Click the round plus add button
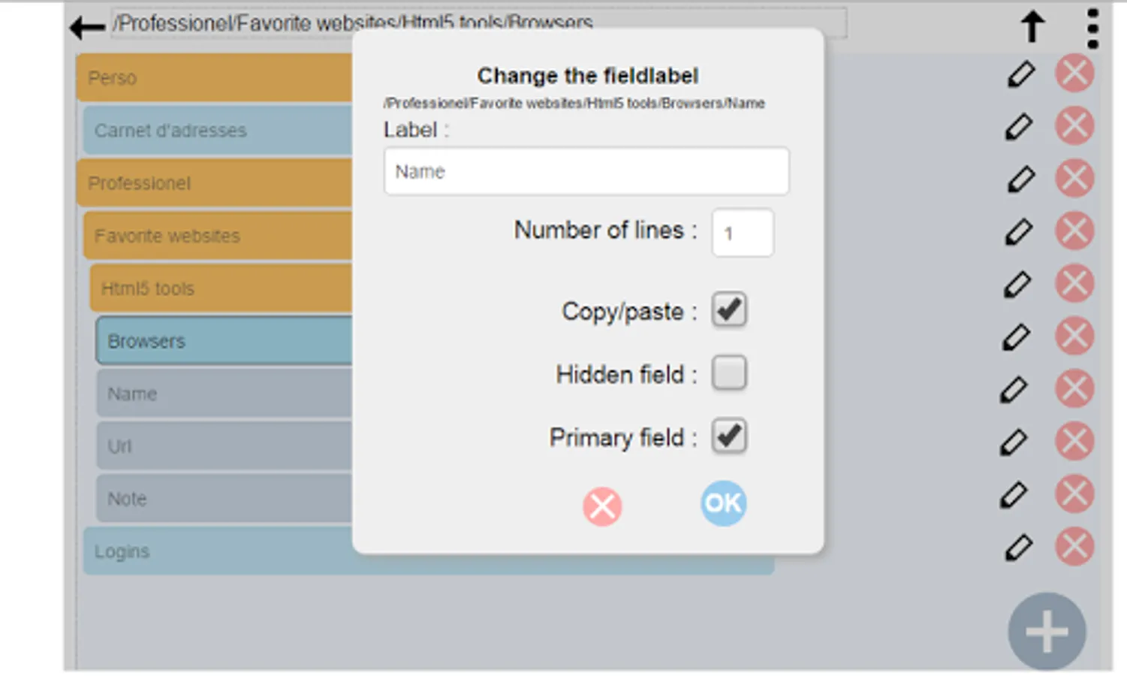The image size is (1127, 676). point(1046,631)
